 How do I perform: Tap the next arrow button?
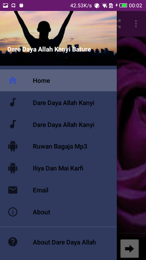click(129, 248)
